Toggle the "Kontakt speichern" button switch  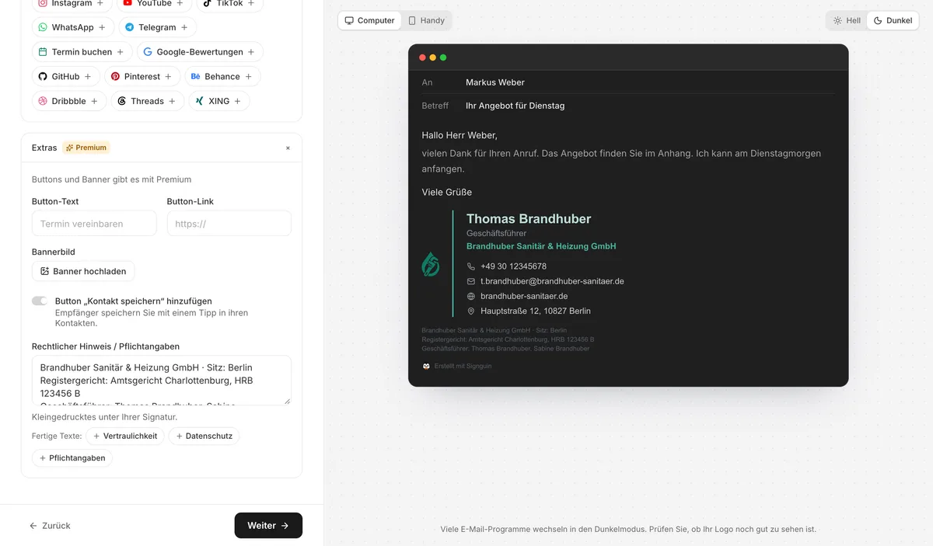[40, 301]
